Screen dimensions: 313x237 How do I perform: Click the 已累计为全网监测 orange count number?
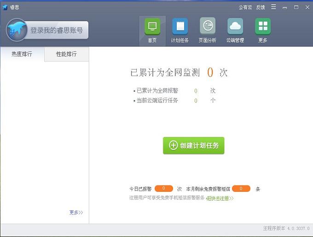(210, 72)
